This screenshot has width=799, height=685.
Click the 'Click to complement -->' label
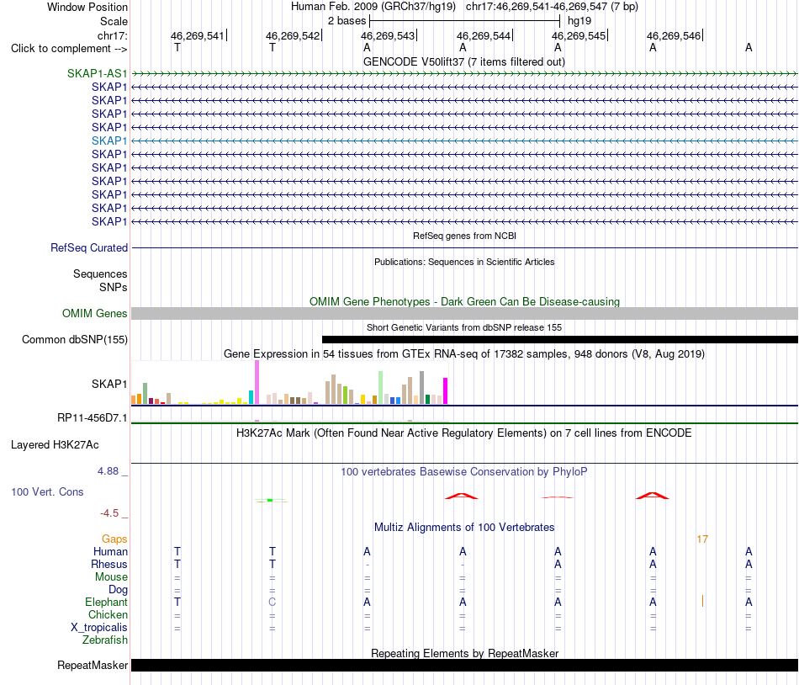(x=69, y=49)
